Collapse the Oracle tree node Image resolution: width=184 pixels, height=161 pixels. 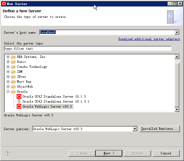[x=8, y=91]
